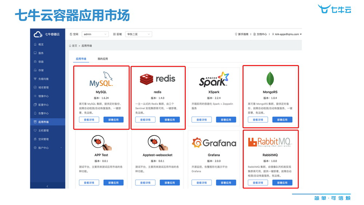This screenshot has width=364, height=205.
Task: Expand the kirk-apps@qiniu.com account menu
Action: 287,34
